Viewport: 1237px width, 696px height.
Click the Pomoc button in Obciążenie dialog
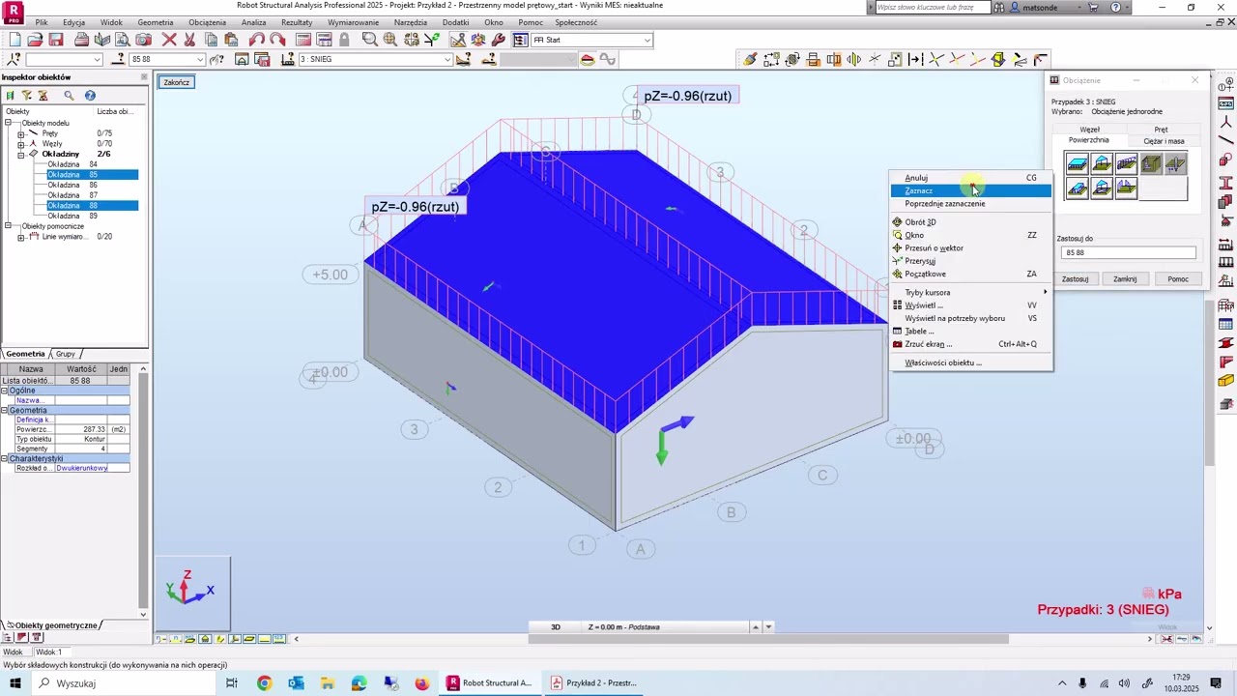[1177, 279]
